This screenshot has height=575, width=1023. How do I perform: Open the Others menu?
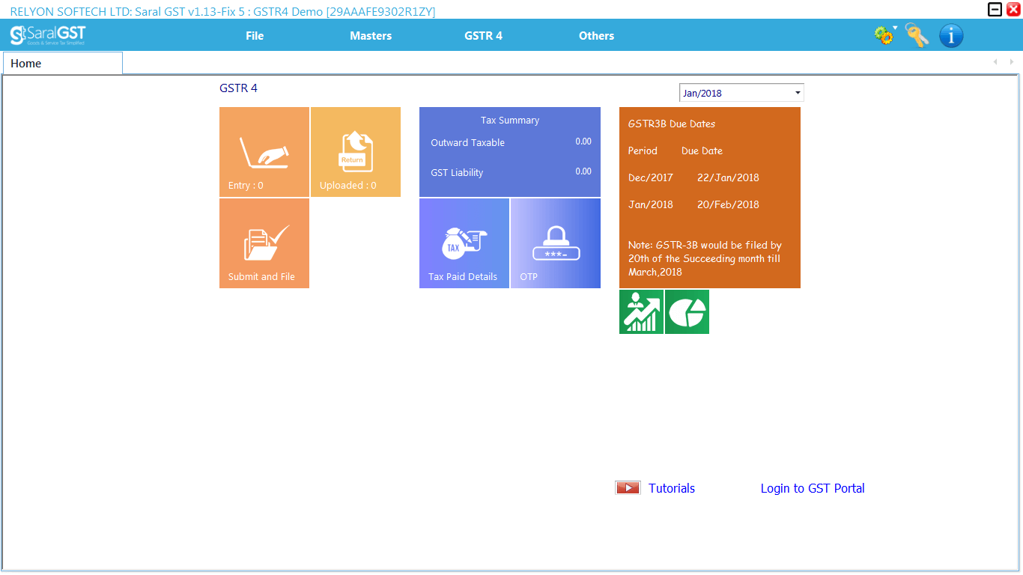tap(596, 35)
